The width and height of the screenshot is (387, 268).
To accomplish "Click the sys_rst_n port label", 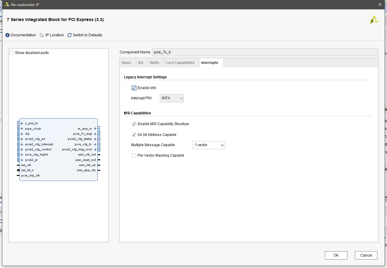I will point(27,170).
